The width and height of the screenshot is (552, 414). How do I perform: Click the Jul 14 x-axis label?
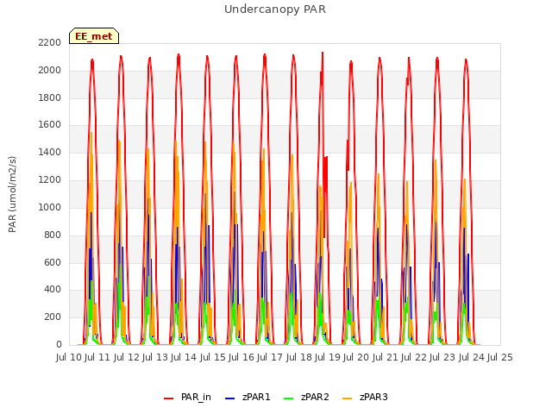(x=184, y=358)
